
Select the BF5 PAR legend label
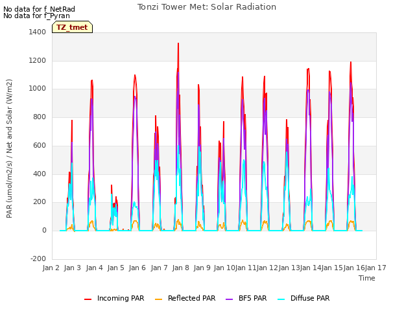coord(252,298)
